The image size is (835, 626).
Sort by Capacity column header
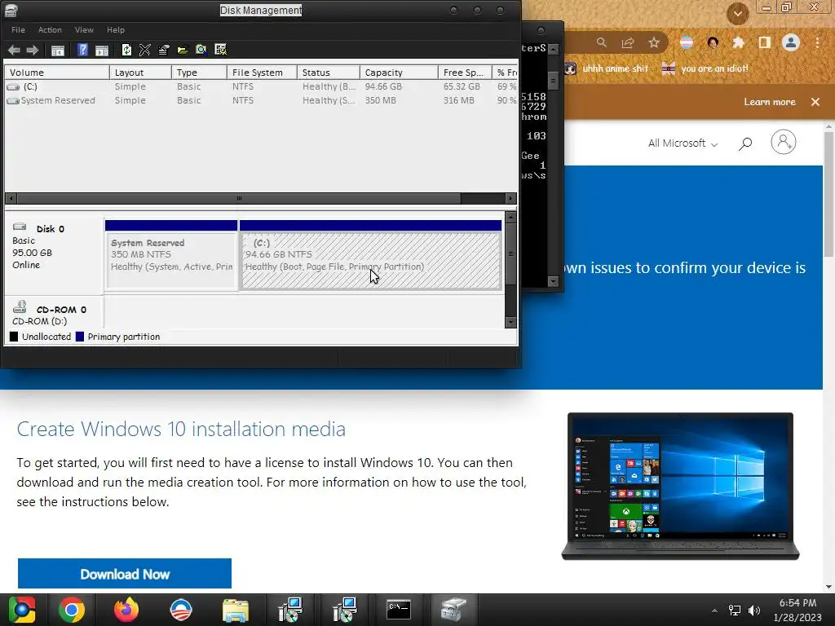click(x=399, y=73)
